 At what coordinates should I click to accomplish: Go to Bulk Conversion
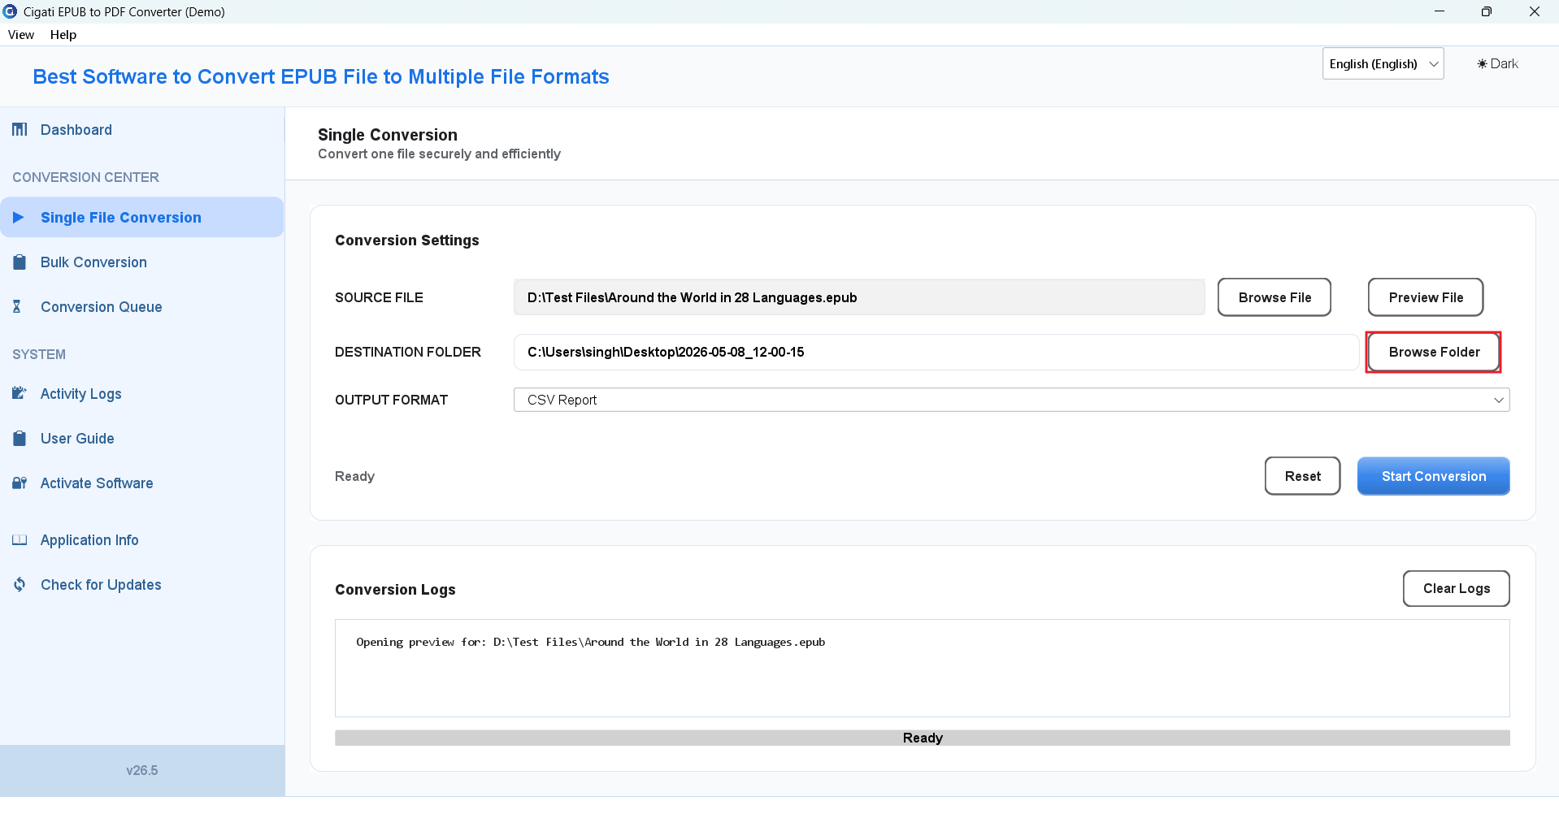pyautogui.click(x=142, y=262)
